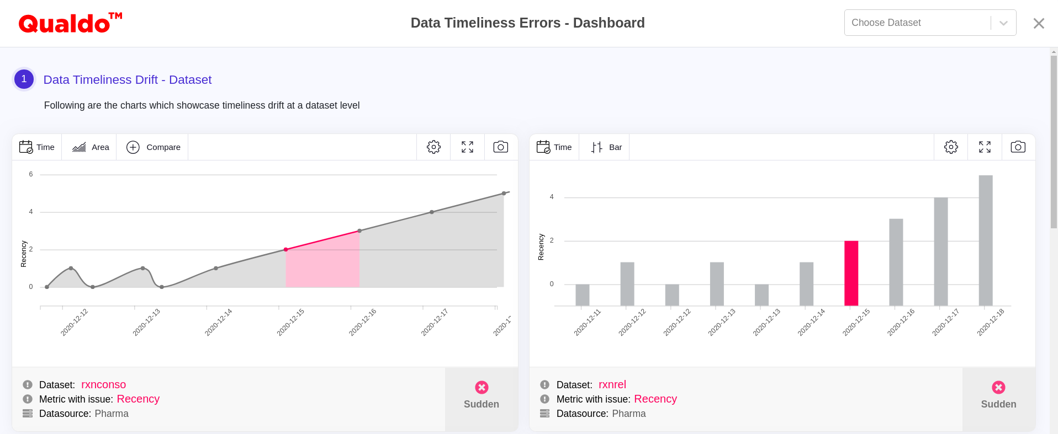This screenshot has height=434, width=1058.
Task: Click the rxnrel dataset link
Action: pos(612,385)
